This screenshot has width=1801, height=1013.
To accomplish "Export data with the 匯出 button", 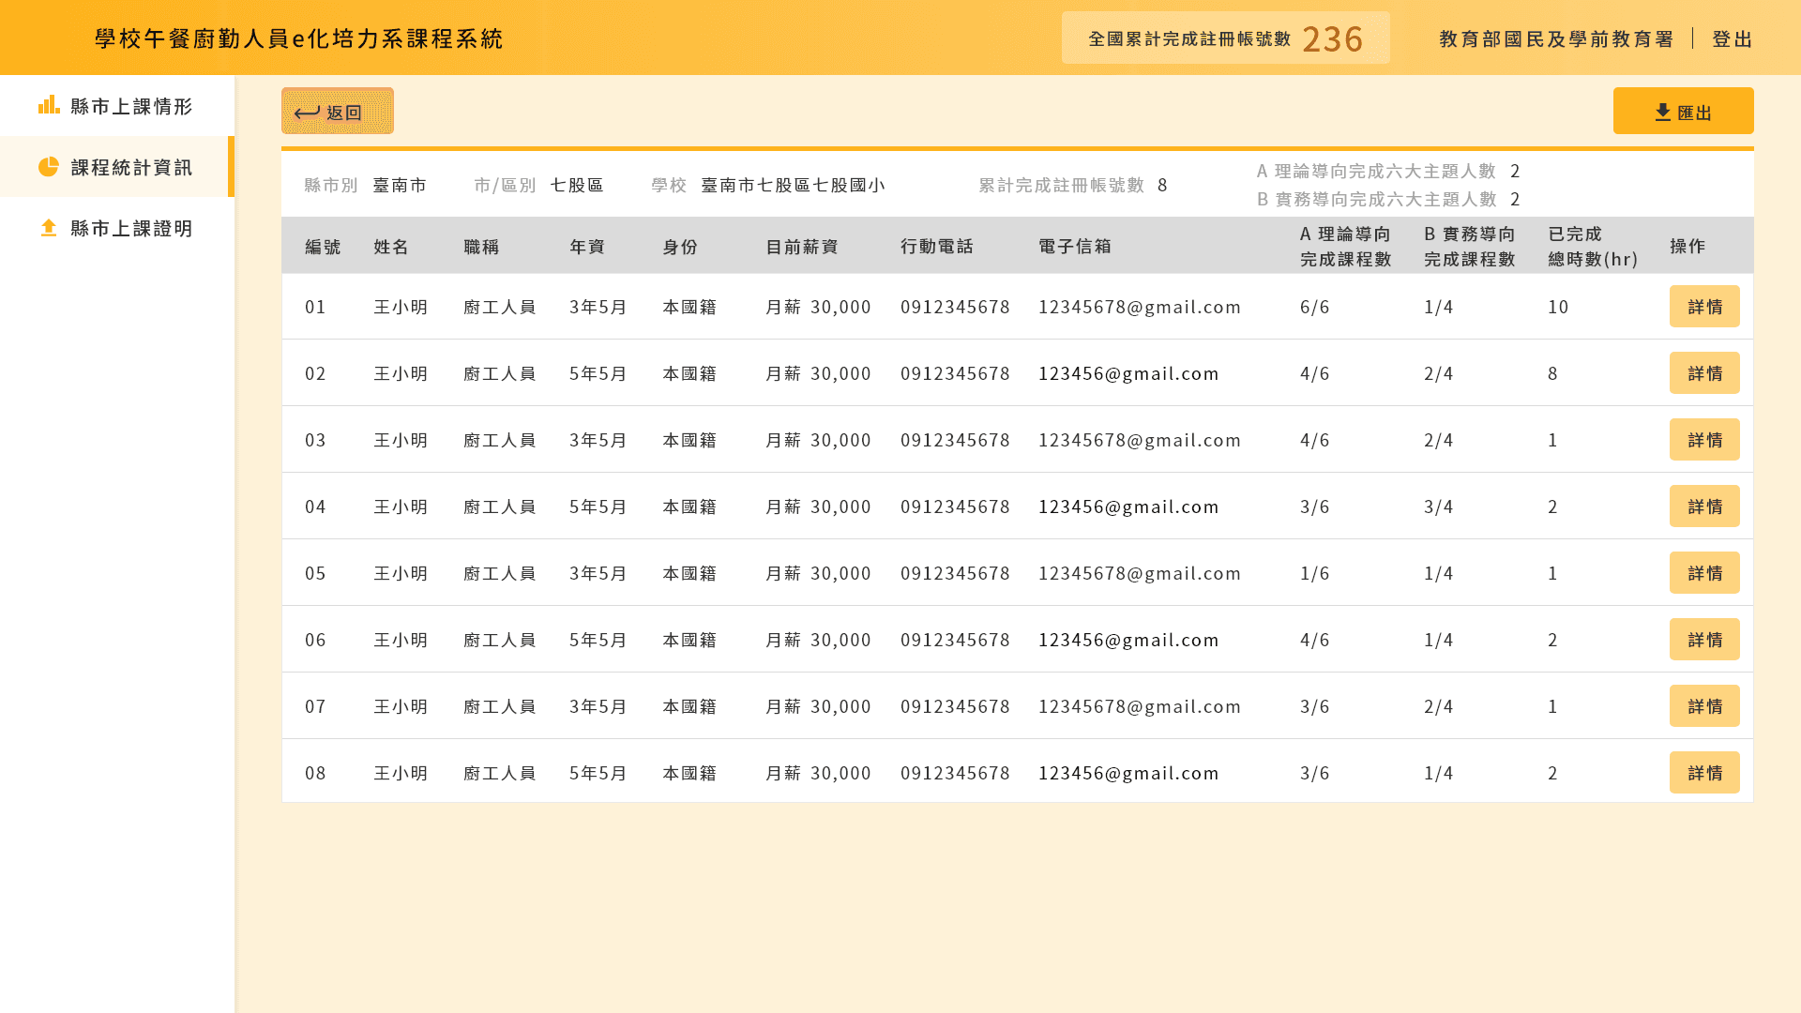I will click(x=1684, y=111).
